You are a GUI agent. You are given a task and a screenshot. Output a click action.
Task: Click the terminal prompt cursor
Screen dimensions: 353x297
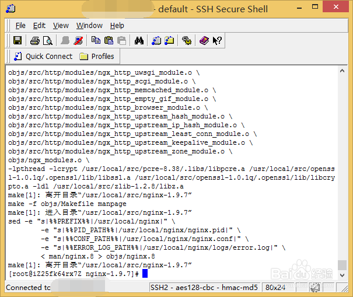pos(145,274)
